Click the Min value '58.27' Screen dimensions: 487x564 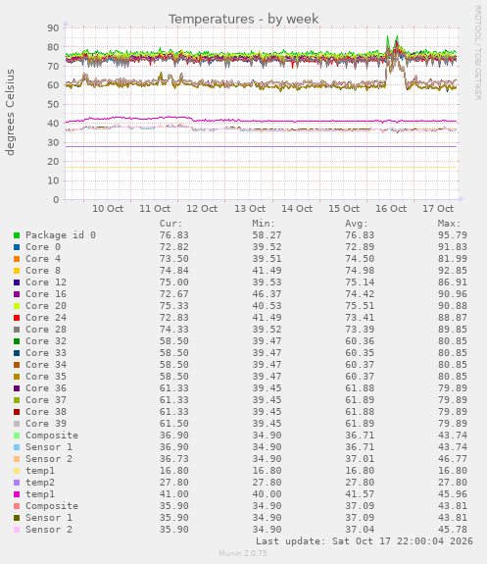pyautogui.click(x=268, y=235)
